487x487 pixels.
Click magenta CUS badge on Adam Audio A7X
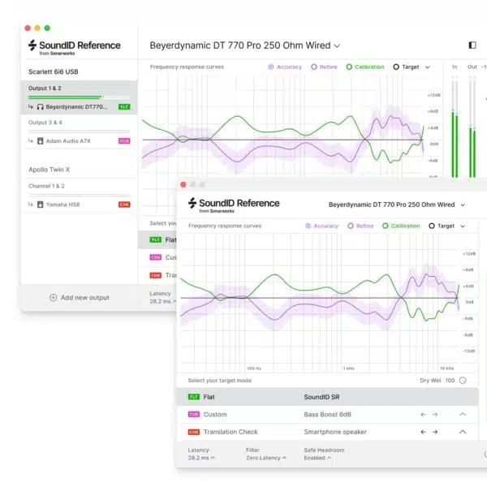click(124, 141)
